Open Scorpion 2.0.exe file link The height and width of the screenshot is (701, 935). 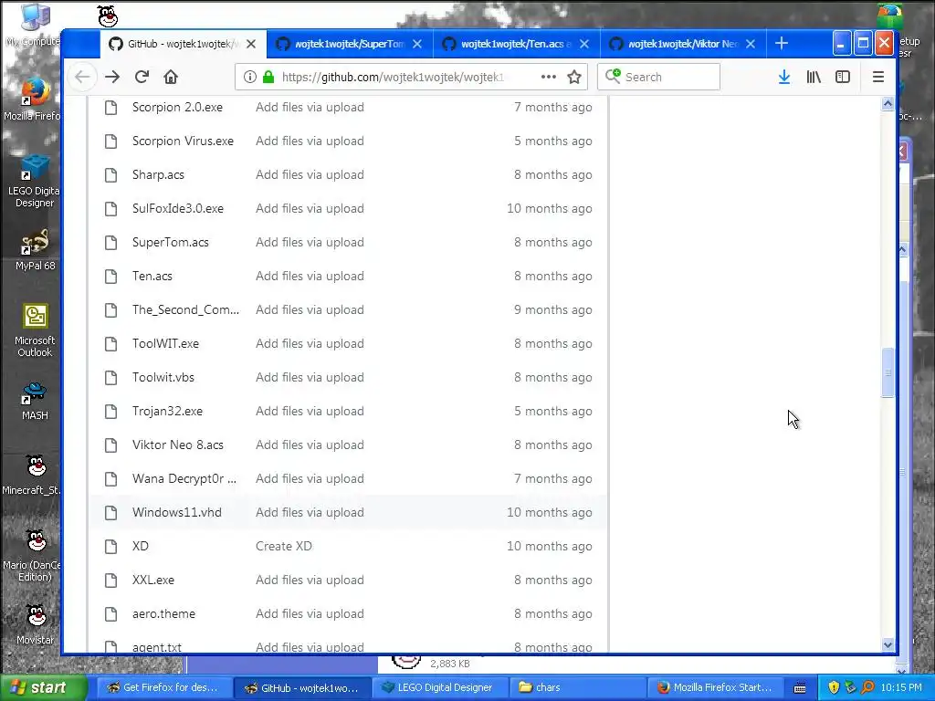tap(177, 108)
